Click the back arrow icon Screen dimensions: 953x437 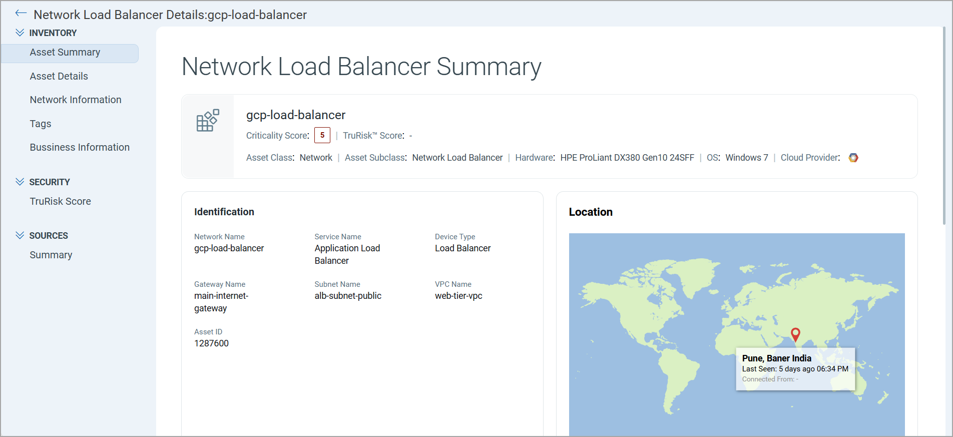[21, 14]
